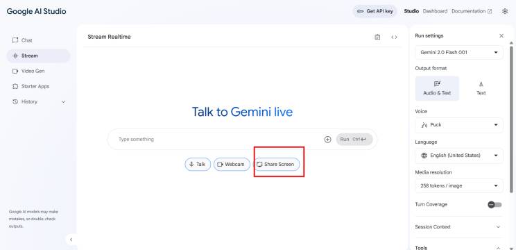Click the system instructions clipboard icon

(377, 37)
